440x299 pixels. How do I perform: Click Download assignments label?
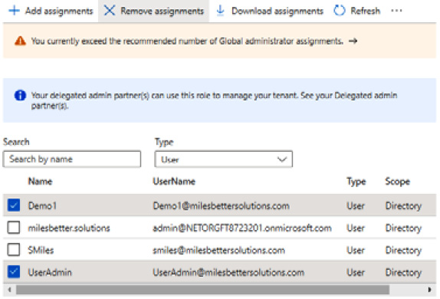277,11
